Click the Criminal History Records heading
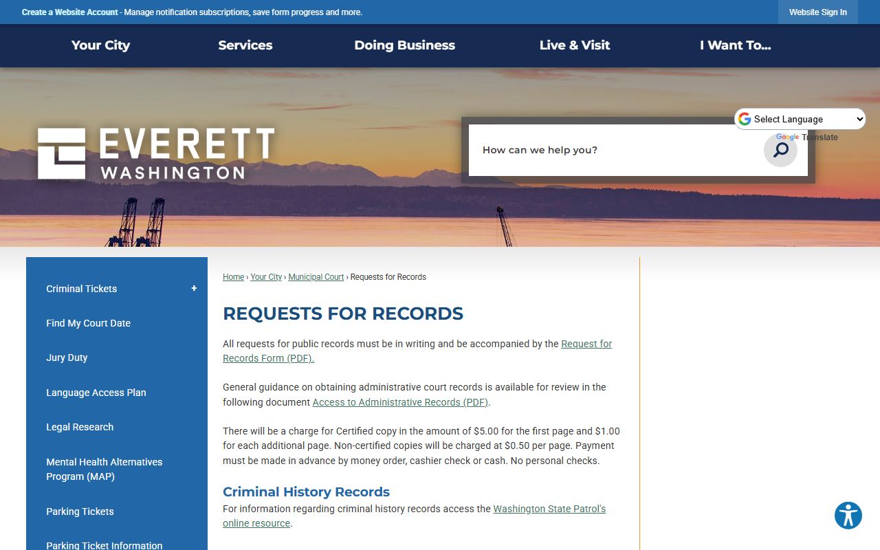 pyautogui.click(x=306, y=492)
